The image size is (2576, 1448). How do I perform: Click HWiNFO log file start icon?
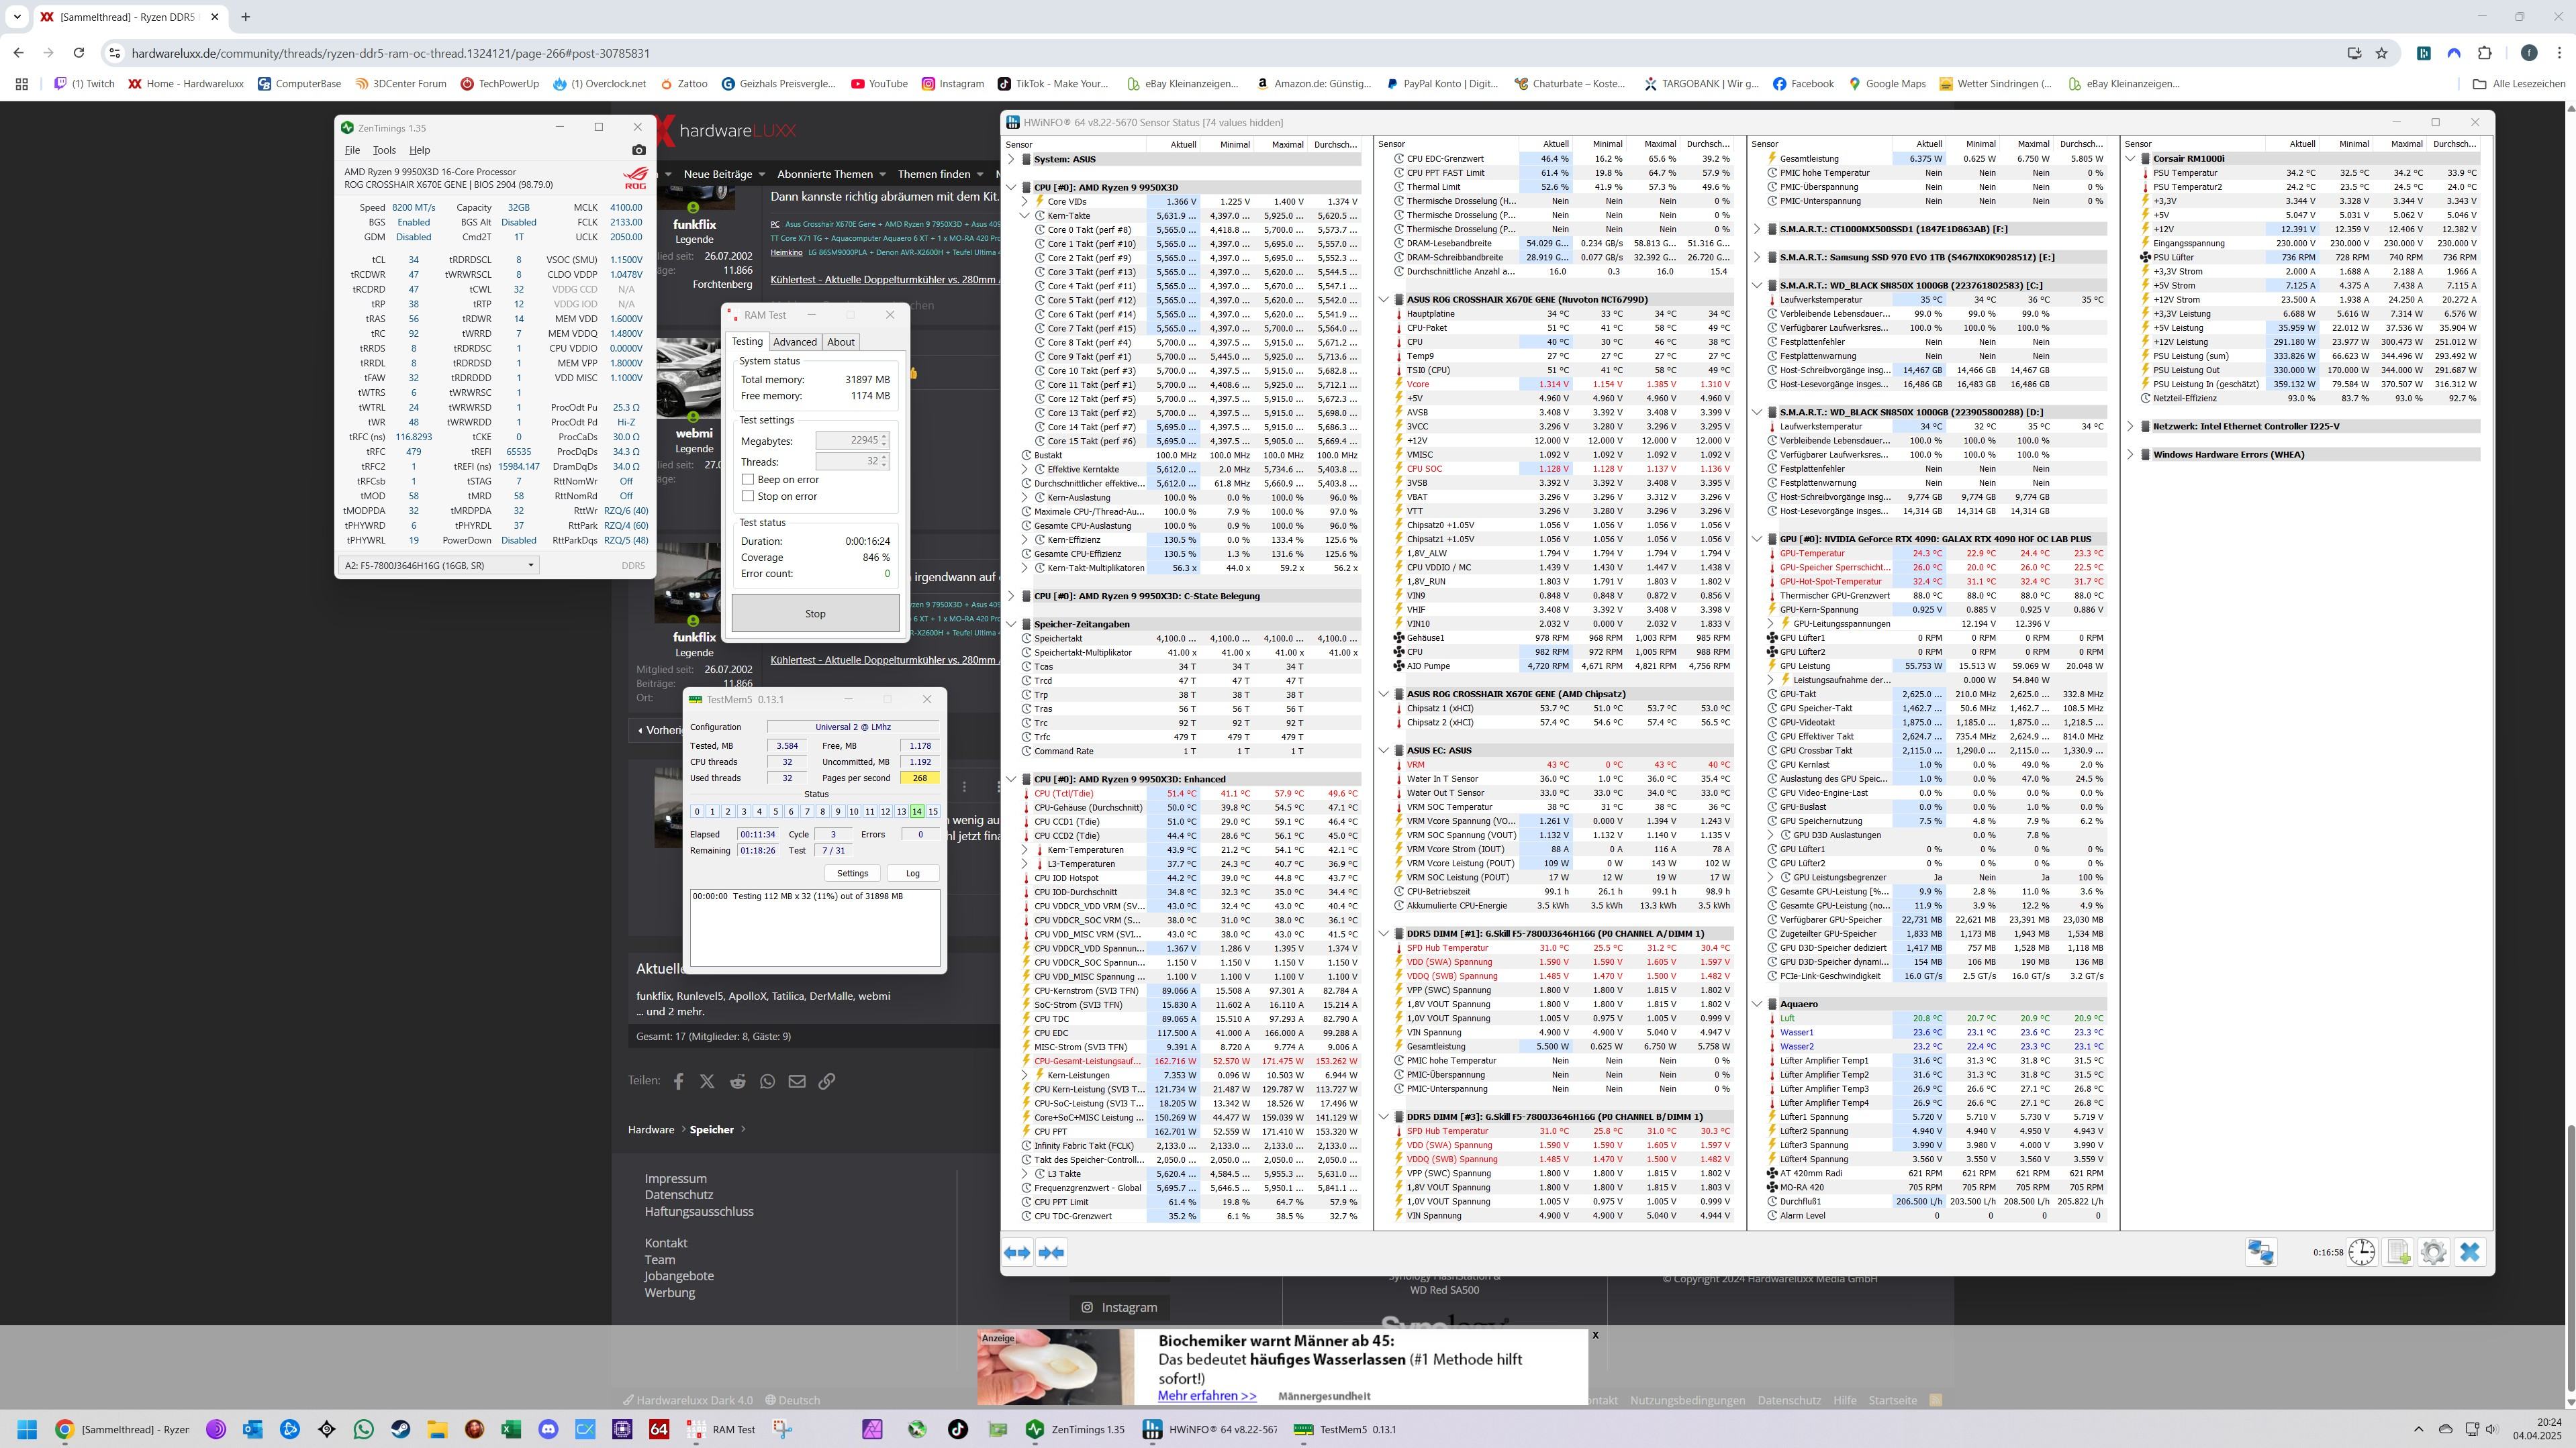coord(2398,1252)
